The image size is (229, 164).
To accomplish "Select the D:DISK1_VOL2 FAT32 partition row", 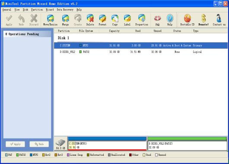I will pos(141,52).
